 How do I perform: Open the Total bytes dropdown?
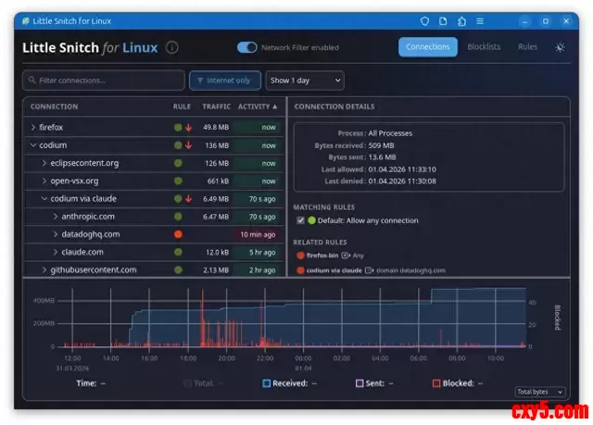tap(540, 393)
